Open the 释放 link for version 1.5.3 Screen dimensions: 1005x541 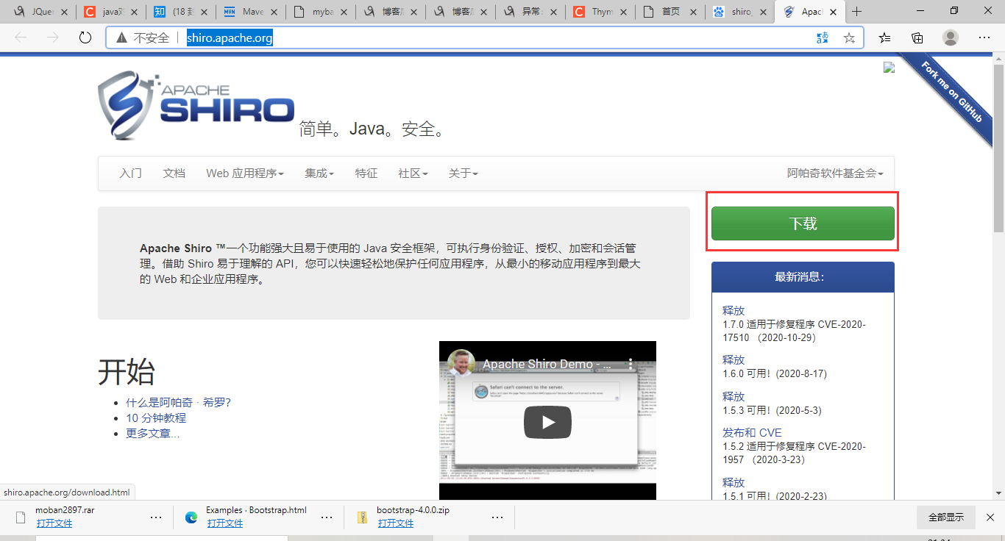(734, 396)
